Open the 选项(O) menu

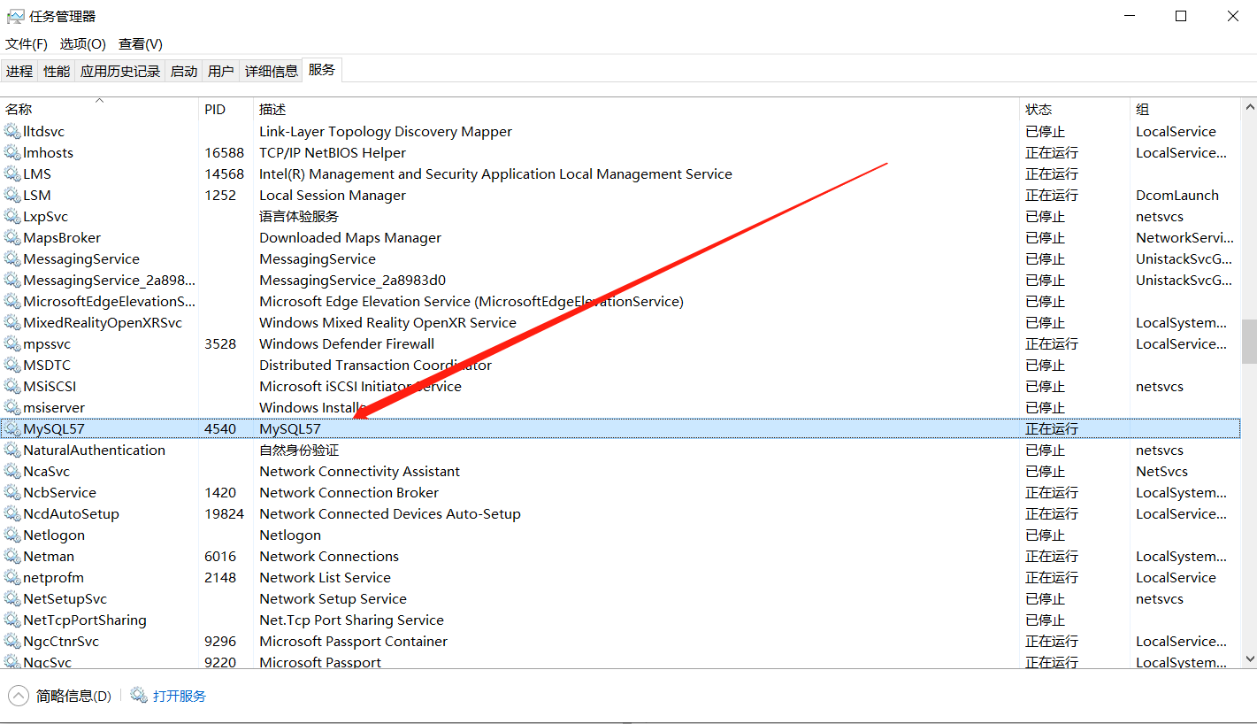coord(82,43)
